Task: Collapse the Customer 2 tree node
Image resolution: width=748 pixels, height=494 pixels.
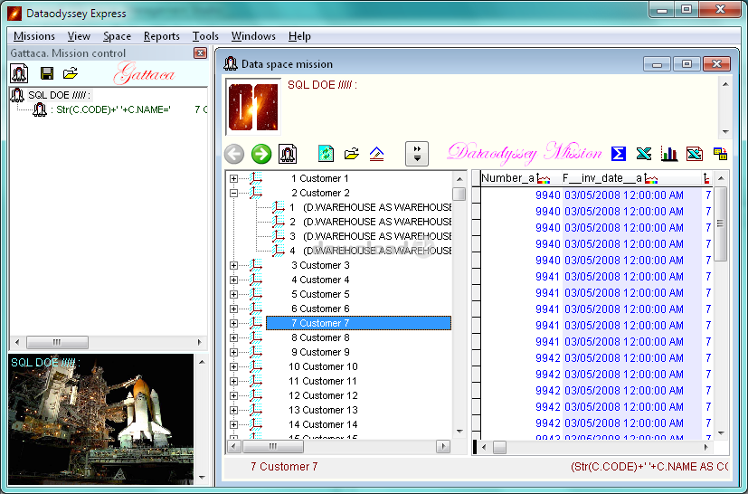Action: 234,193
